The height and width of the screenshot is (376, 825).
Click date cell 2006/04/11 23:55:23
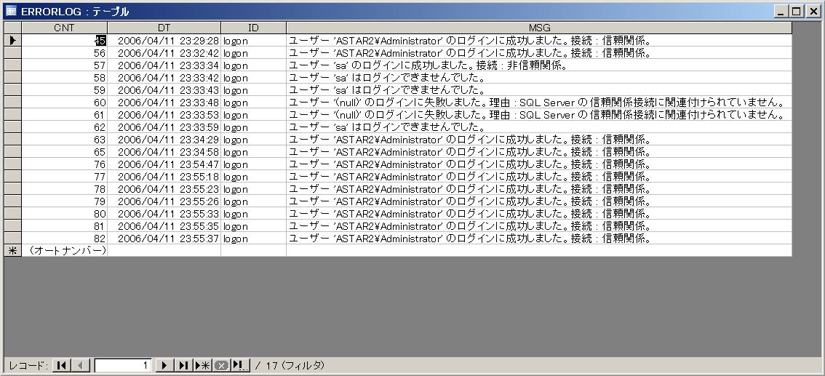(164, 189)
